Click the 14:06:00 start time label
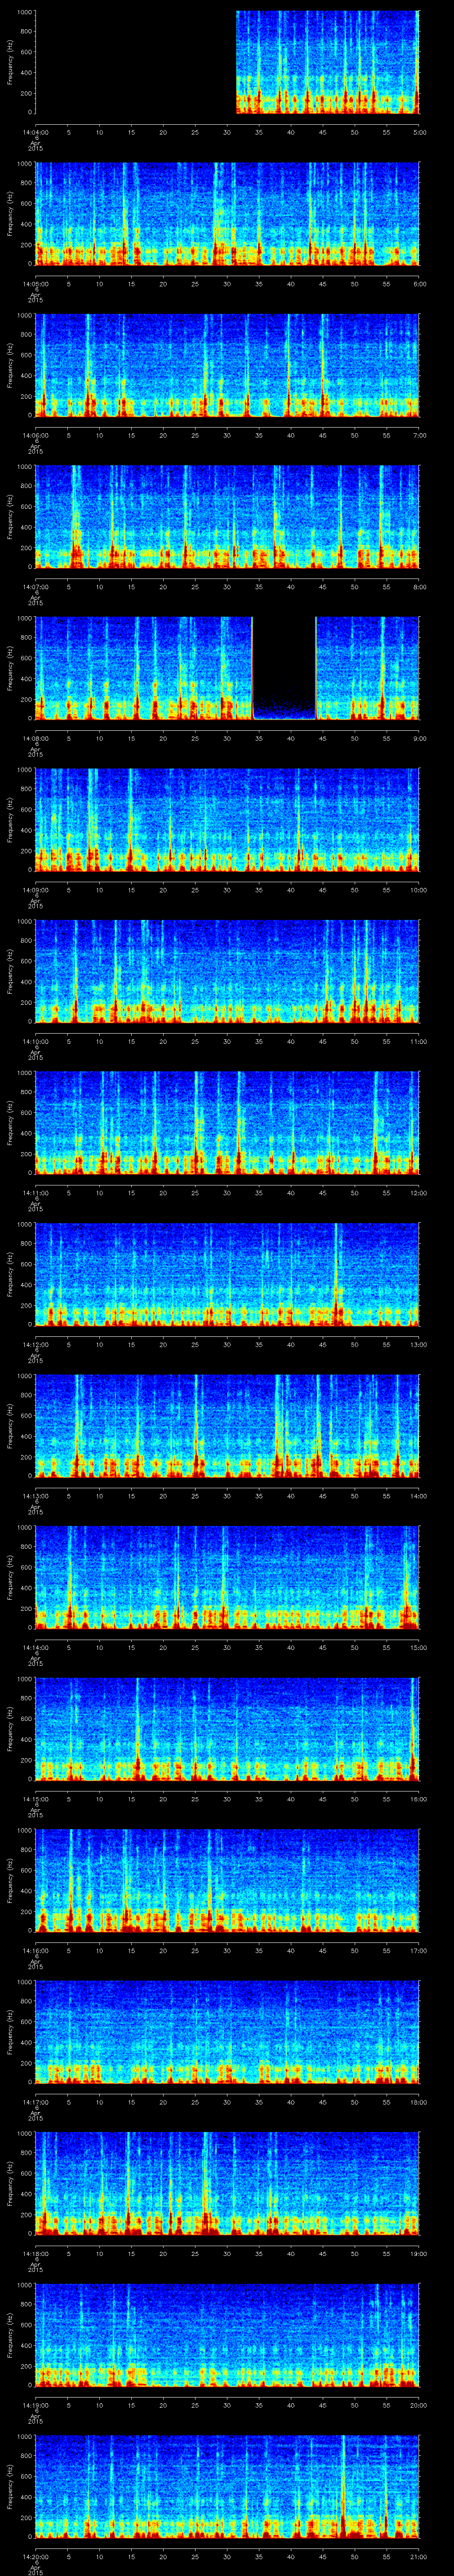The image size is (454, 2576). [x=35, y=435]
